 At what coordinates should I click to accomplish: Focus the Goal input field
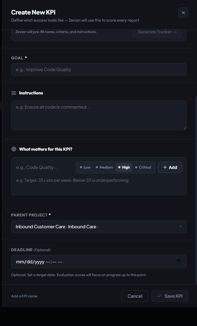(x=99, y=69)
